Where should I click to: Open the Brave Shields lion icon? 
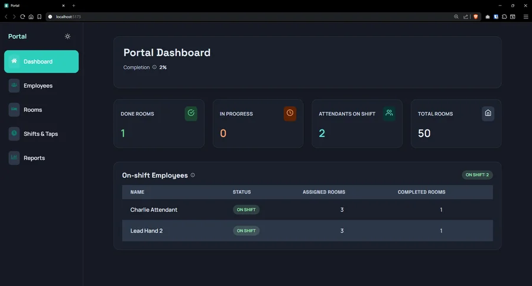click(476, 17)
